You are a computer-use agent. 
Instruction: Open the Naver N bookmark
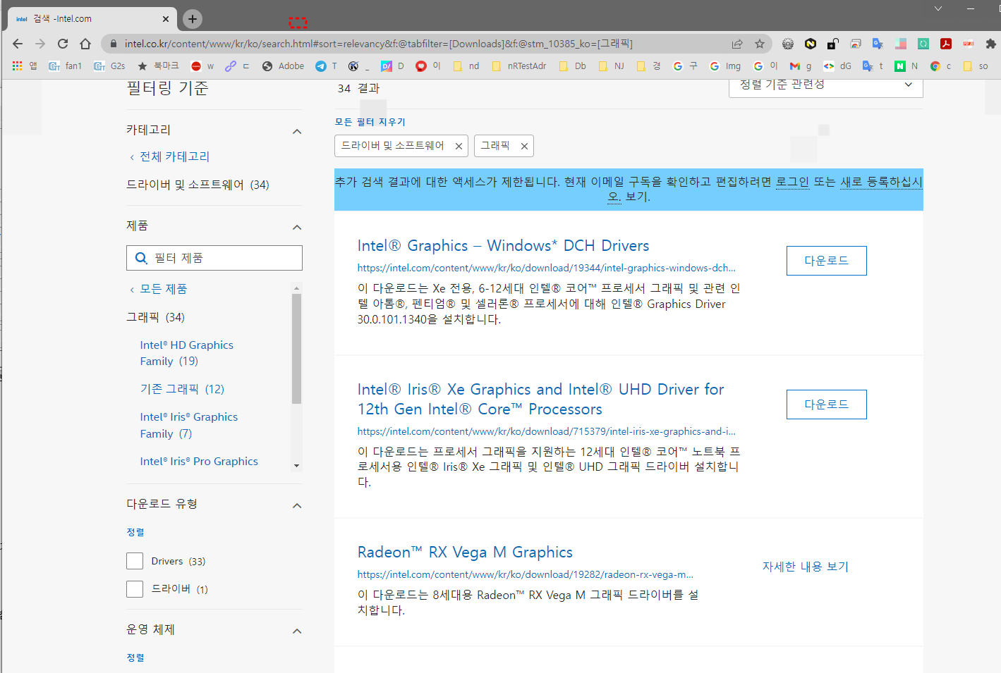tap(906, 66)
